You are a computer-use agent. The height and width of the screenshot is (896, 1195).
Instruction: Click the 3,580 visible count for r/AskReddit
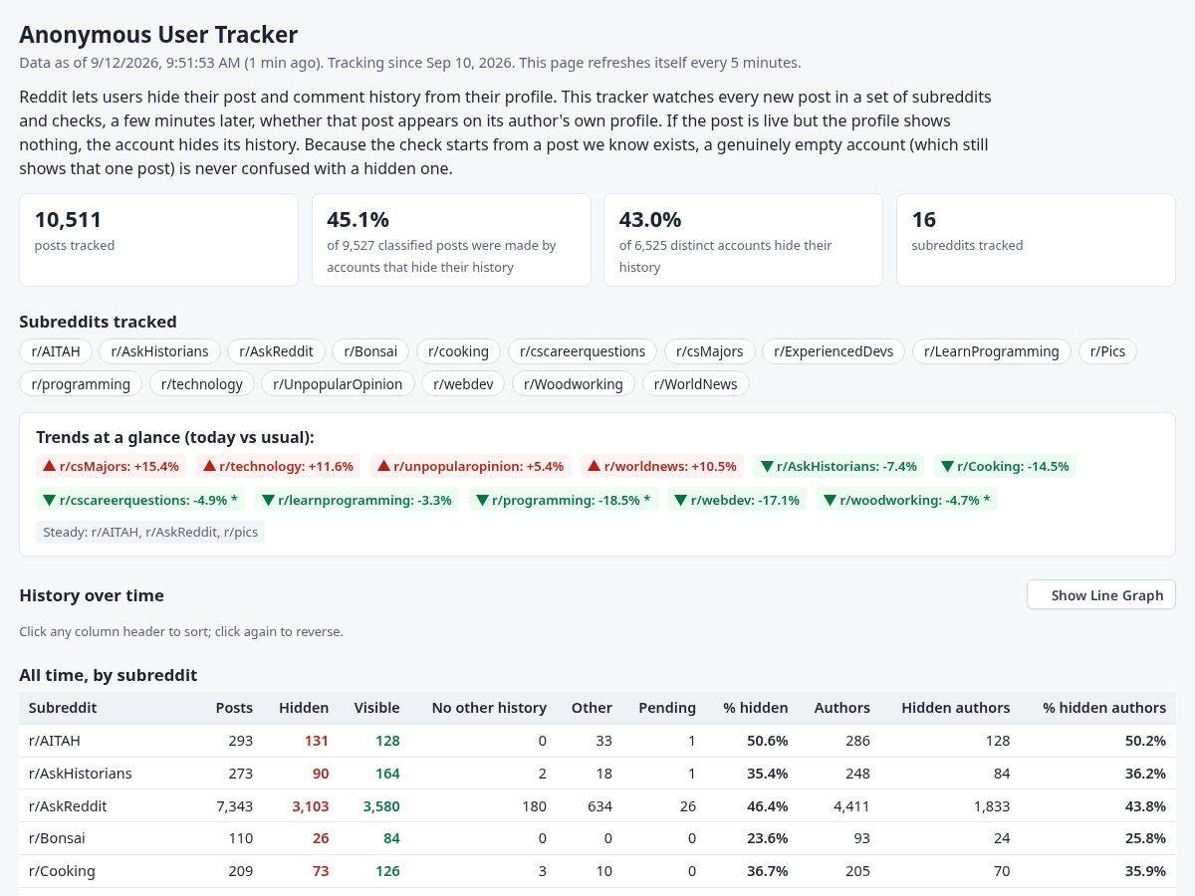(x=381, y=806)
